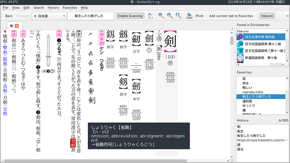Open the Favorites menu
Viewport: 290px width, 163px height.
click(x=70, y=8)
